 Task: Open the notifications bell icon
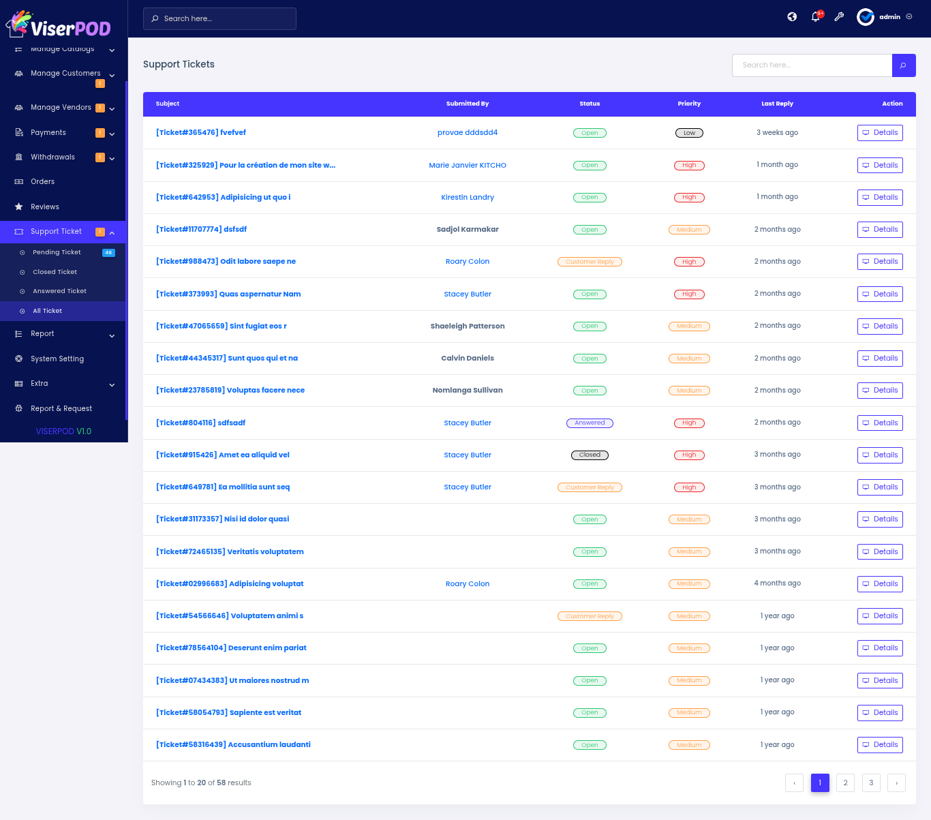pyautogui.click(x=816, y=17)
